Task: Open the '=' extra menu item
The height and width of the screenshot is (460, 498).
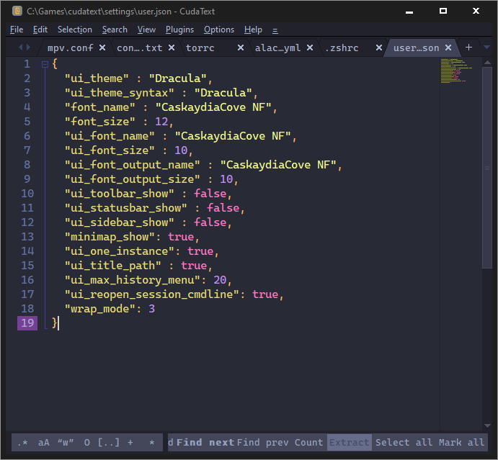Action: point(275,30)
